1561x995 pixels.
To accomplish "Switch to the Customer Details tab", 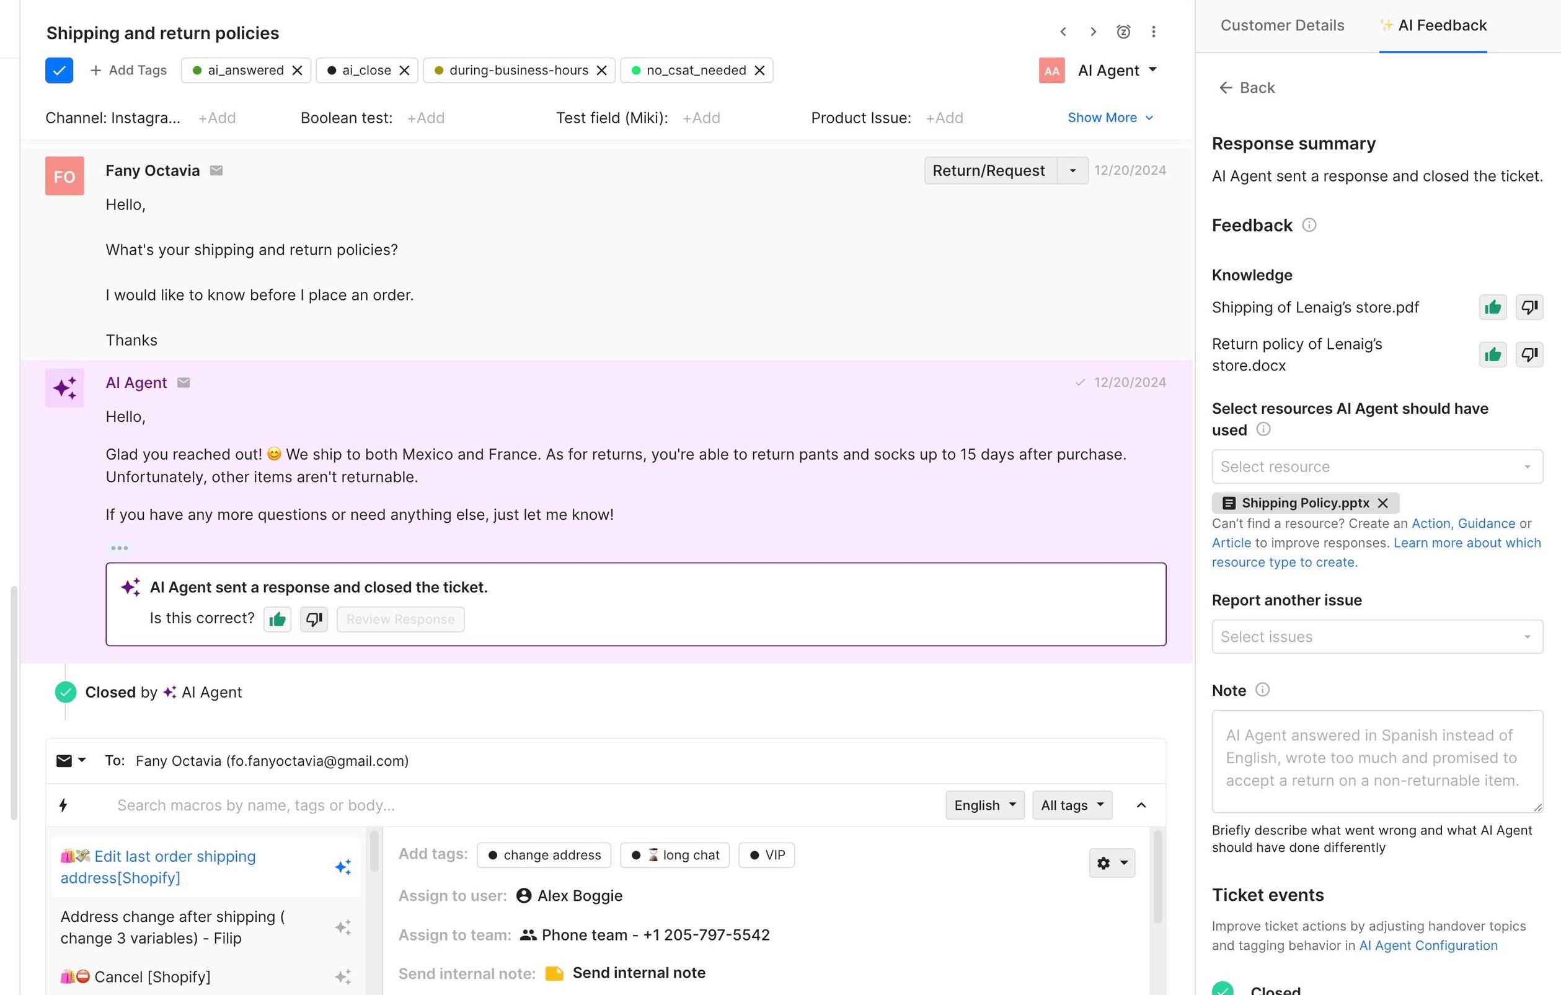I will pos(1281,25).
